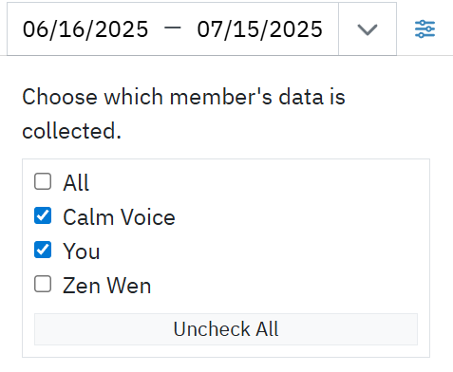
Task: Click the end date 07/15/2025 field
Action: (x=259, y=29)
